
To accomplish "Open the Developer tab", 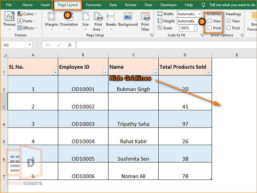I will [x=169, y=5].
